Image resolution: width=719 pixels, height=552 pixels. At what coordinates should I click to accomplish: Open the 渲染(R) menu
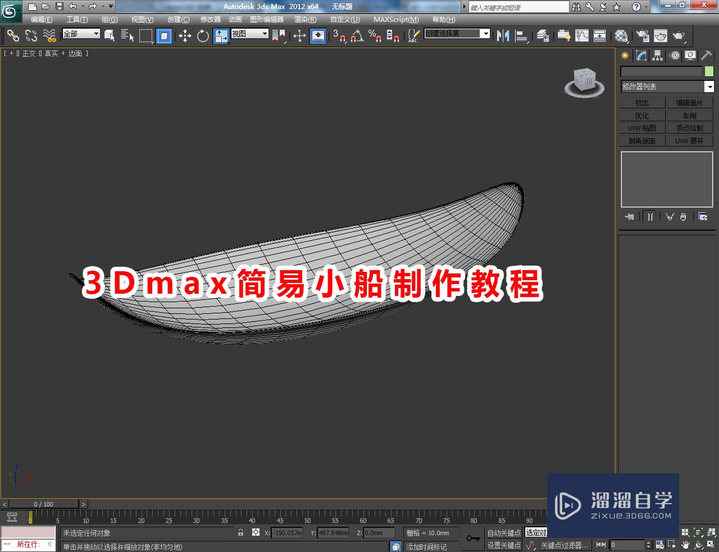coord(306,20)
